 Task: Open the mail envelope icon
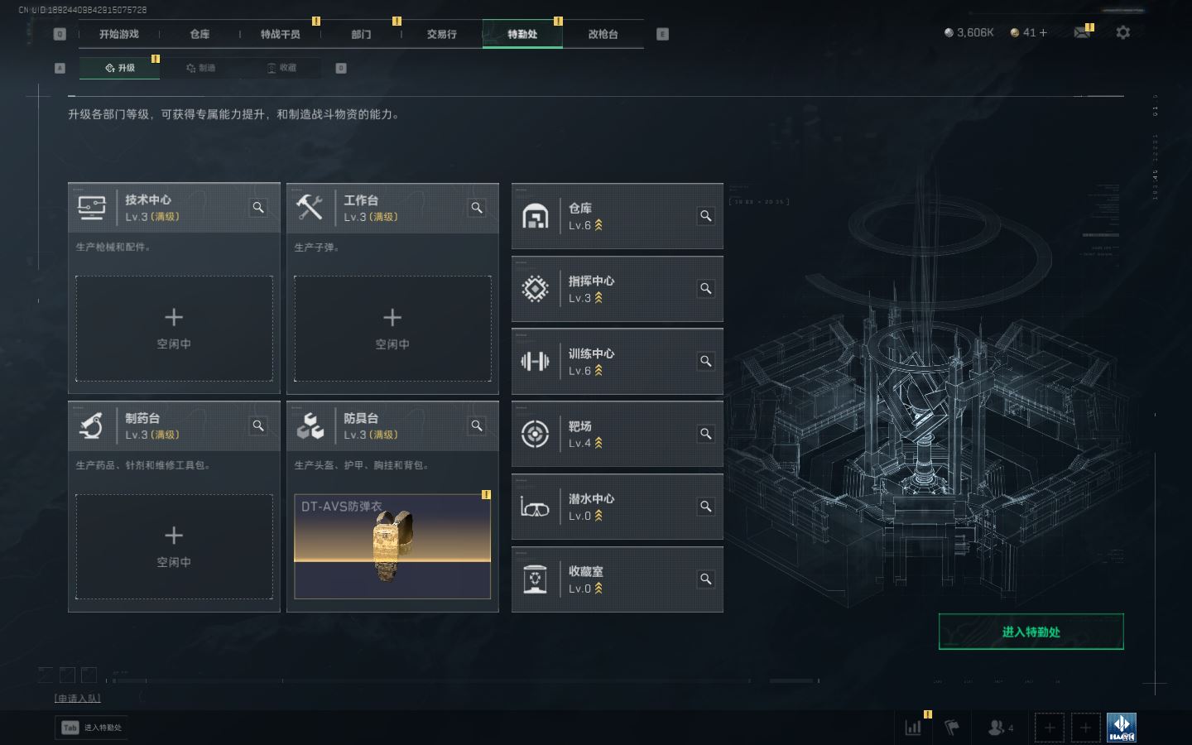(x=1082, y=32)
